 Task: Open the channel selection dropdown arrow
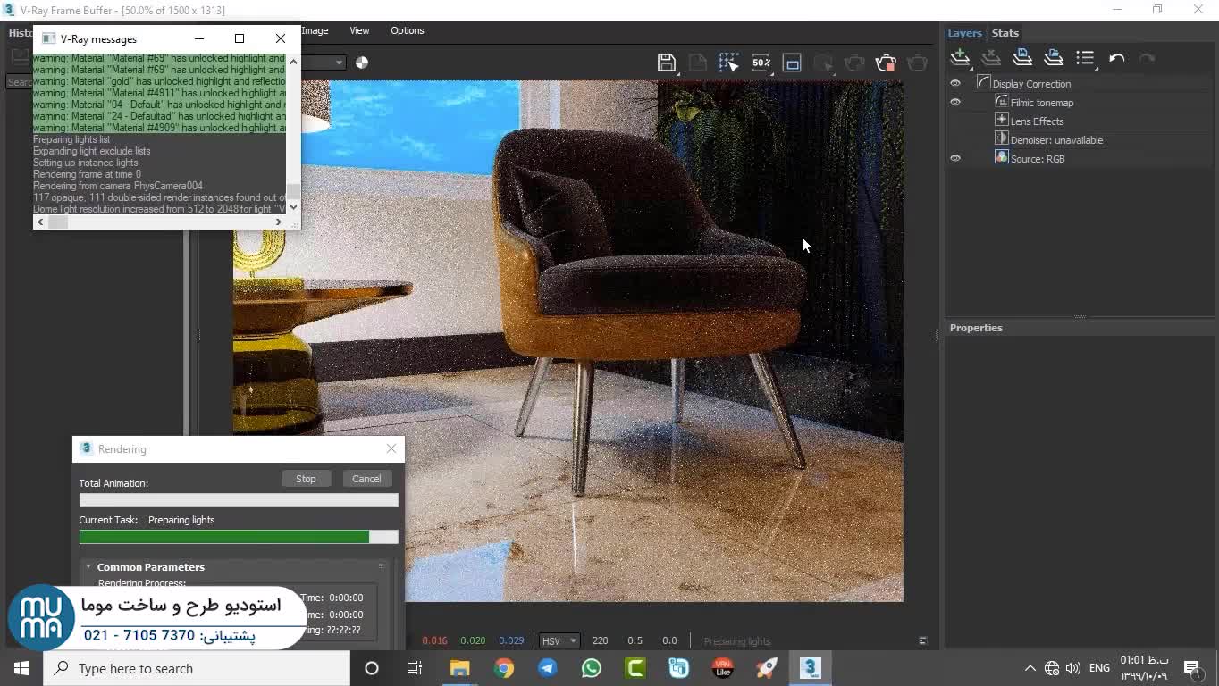click(339, 63)
